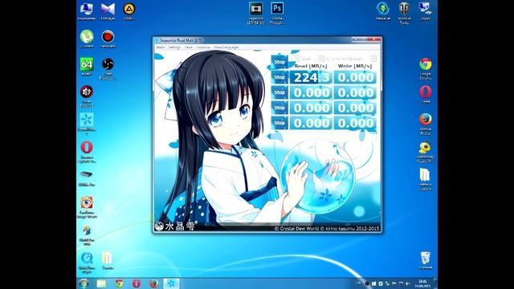Click the CrystalDiskMark window title bar
Screen dimensions: 514x289
252,40
